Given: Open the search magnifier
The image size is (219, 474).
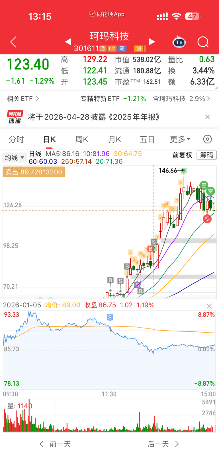Looking at the screenshot, I should (203, 42).
